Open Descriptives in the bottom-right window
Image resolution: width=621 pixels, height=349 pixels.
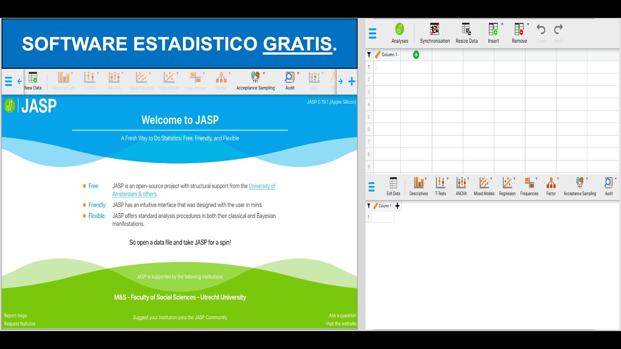coord(419,187)
